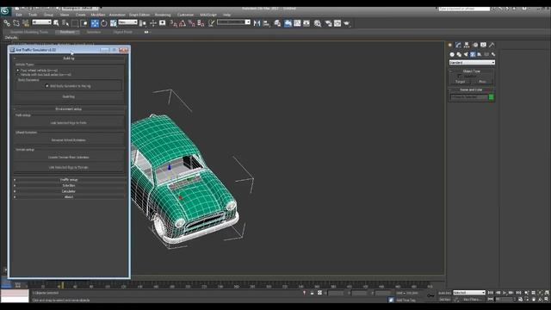Open the selection filter dropdown
The height and width of the screenshot is (310, 551).
click(42, 22)
